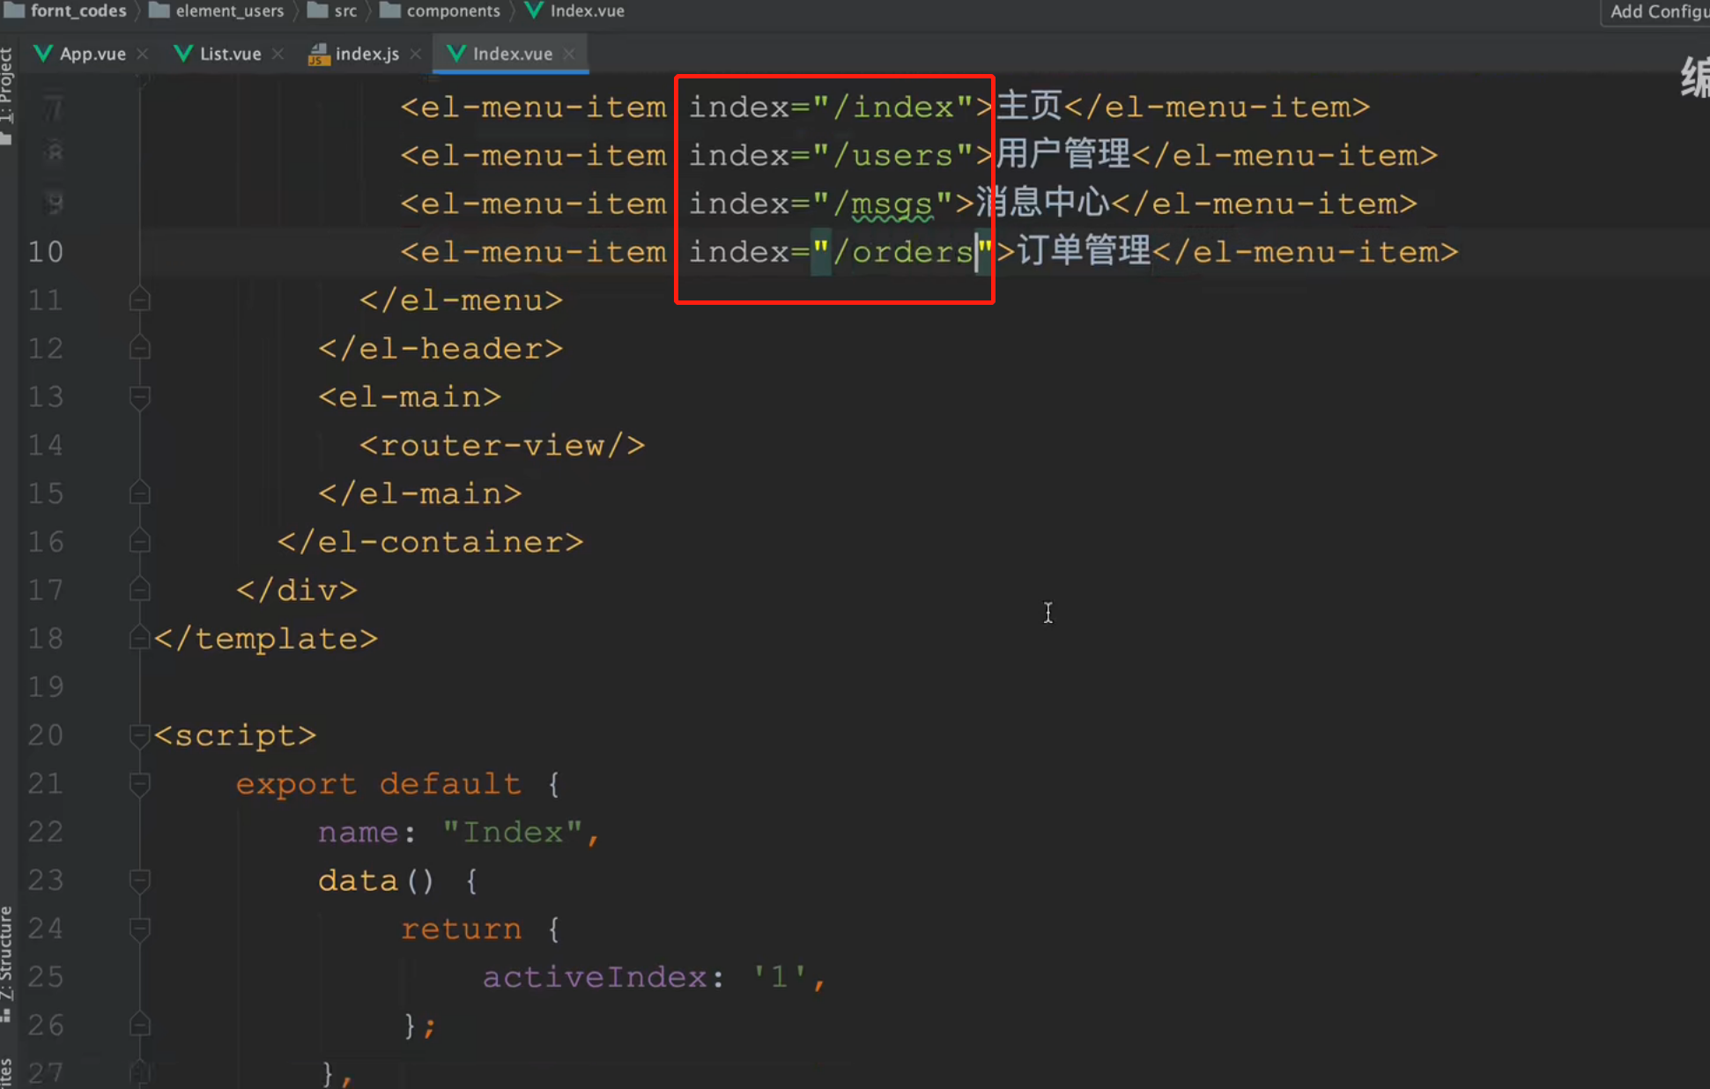Click the </template> closing tag
Image resolution: width=1710 pixels, height=1089 pixels.
[266, 639]
